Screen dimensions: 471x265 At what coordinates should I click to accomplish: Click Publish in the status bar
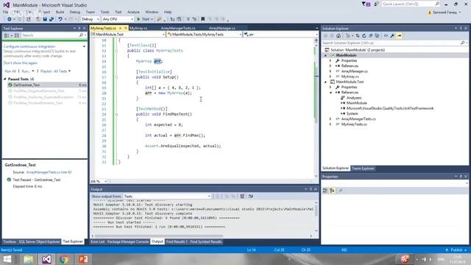456,250
